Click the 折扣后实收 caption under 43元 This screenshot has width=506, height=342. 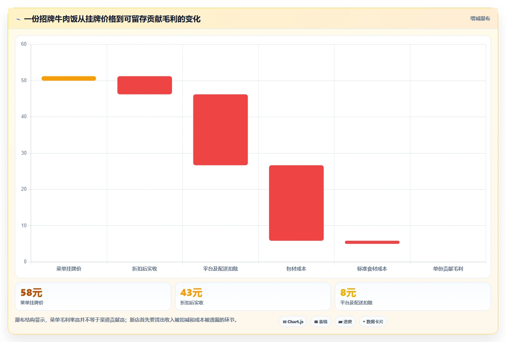pos(192,303)
